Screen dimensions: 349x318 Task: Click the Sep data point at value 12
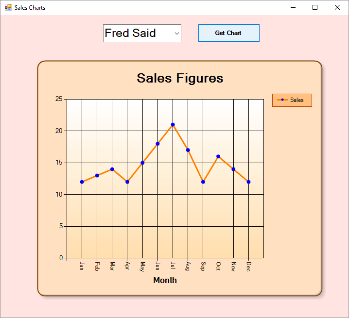(x=203, y=182)
